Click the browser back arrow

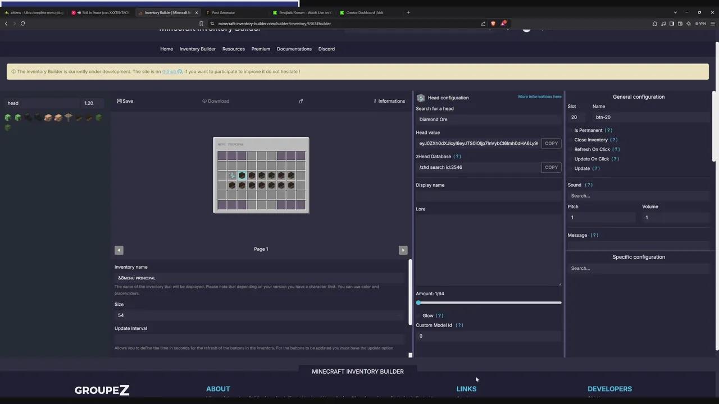tap(6, 24)
